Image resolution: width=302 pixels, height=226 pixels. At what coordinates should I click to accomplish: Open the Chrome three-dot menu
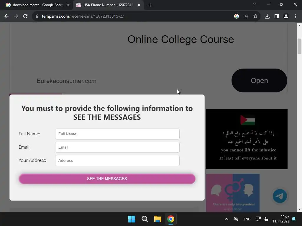[x=296, y=16]
